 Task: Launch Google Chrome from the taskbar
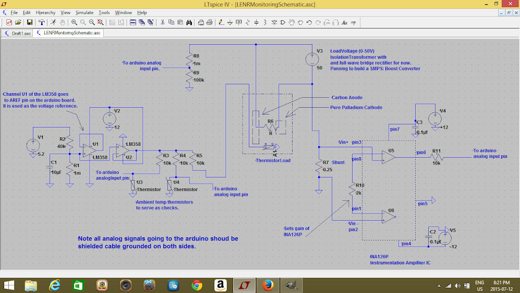[197, 285]
